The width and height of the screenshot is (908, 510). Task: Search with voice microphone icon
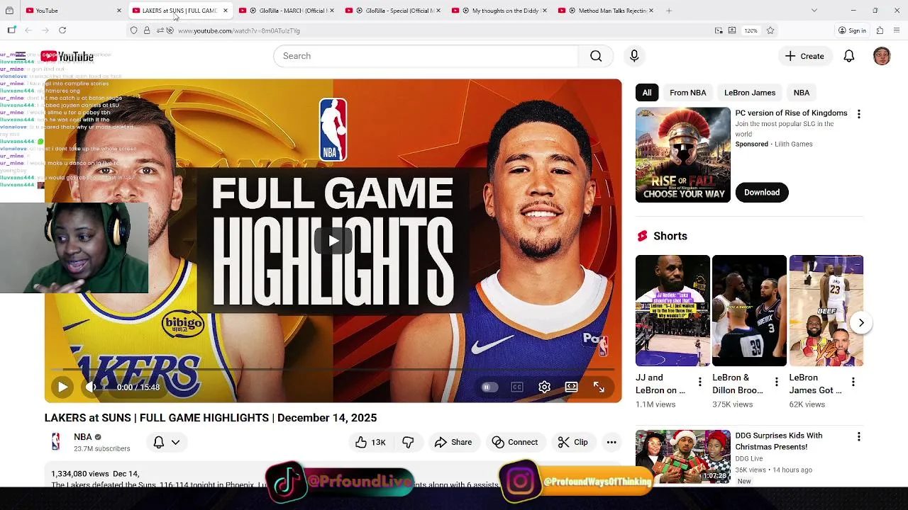[634, 56]
